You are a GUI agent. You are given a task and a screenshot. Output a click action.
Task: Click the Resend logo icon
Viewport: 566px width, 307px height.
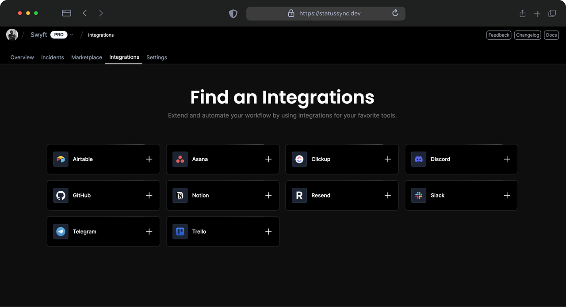click(299, 195)
